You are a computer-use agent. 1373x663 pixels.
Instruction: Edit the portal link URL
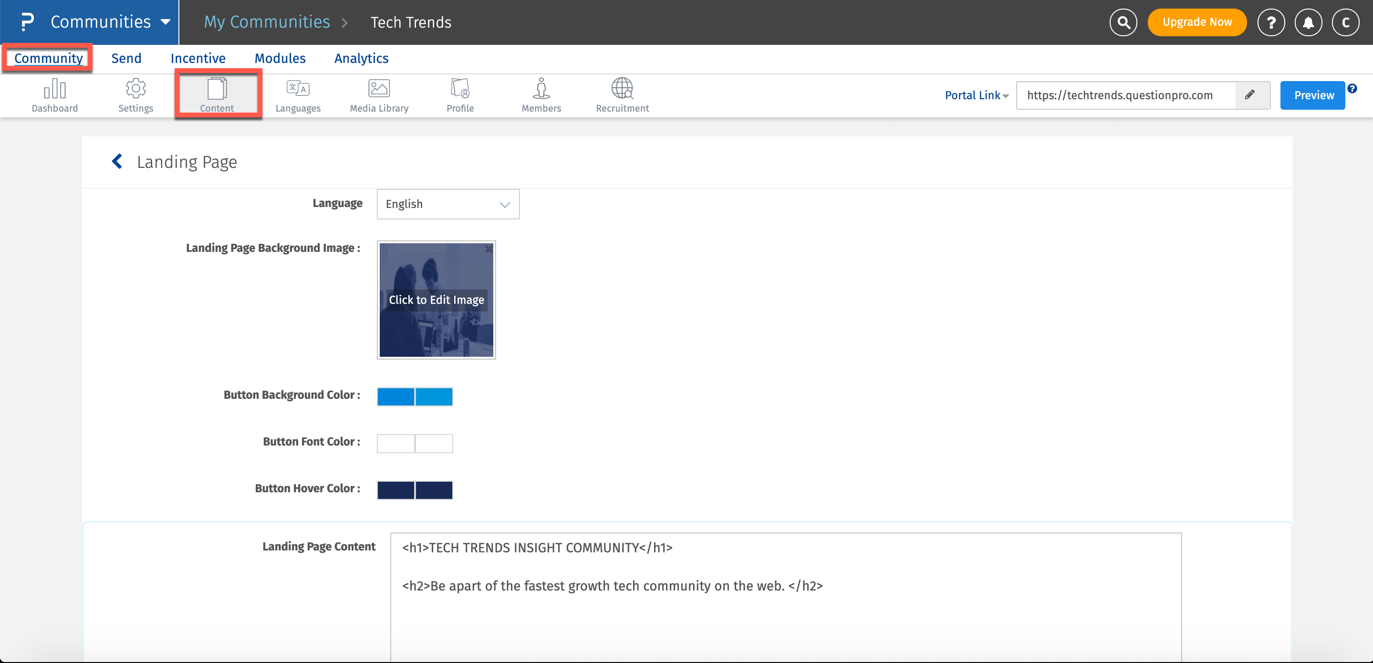pos(1251,95)
